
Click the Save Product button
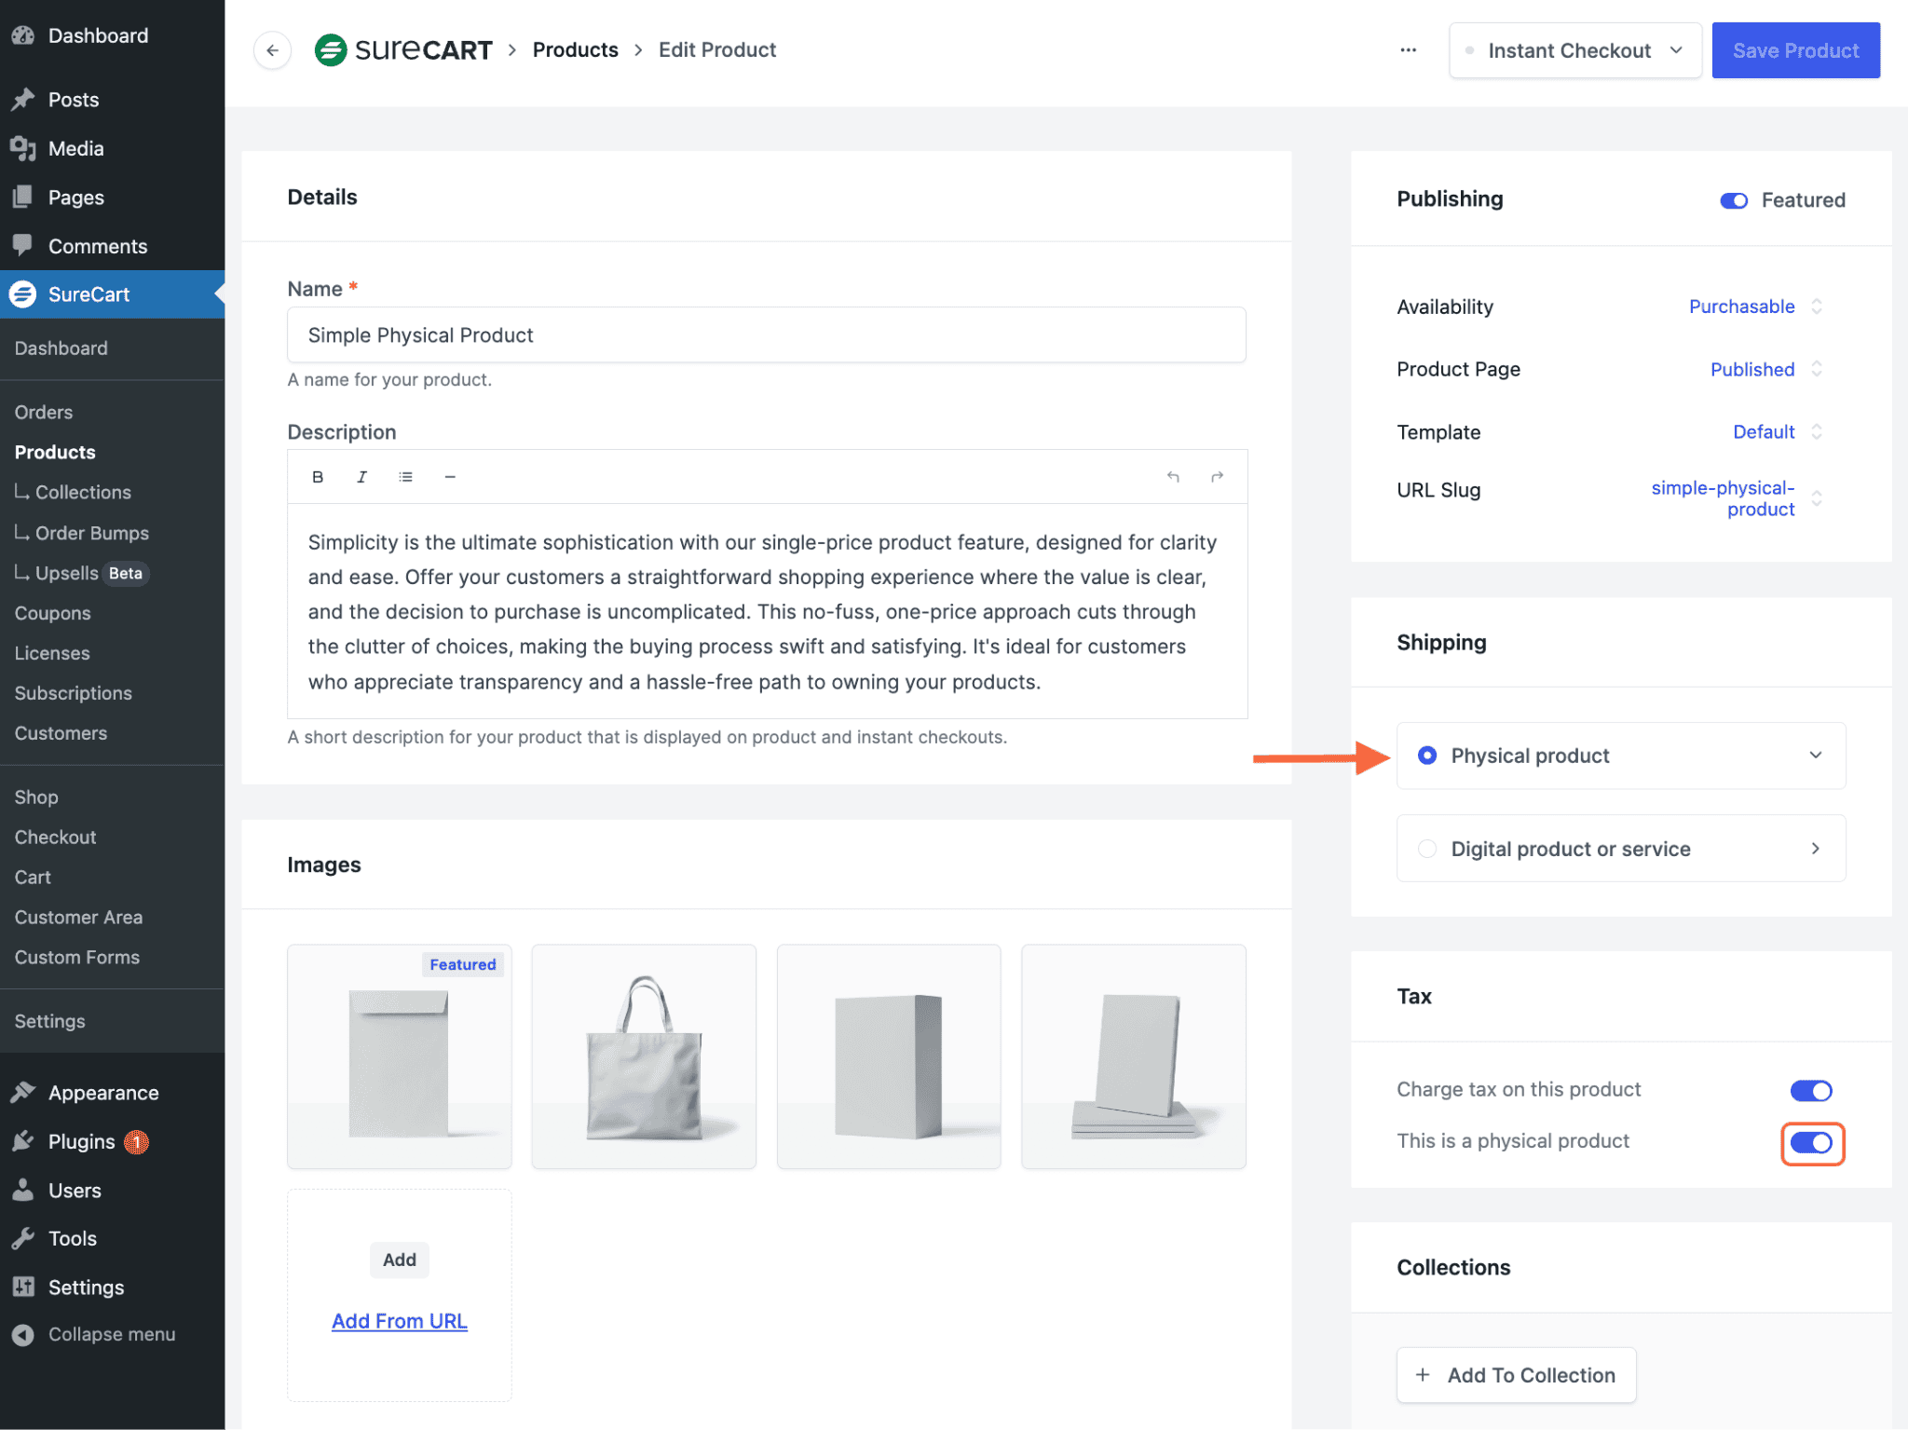point(1795,50)
